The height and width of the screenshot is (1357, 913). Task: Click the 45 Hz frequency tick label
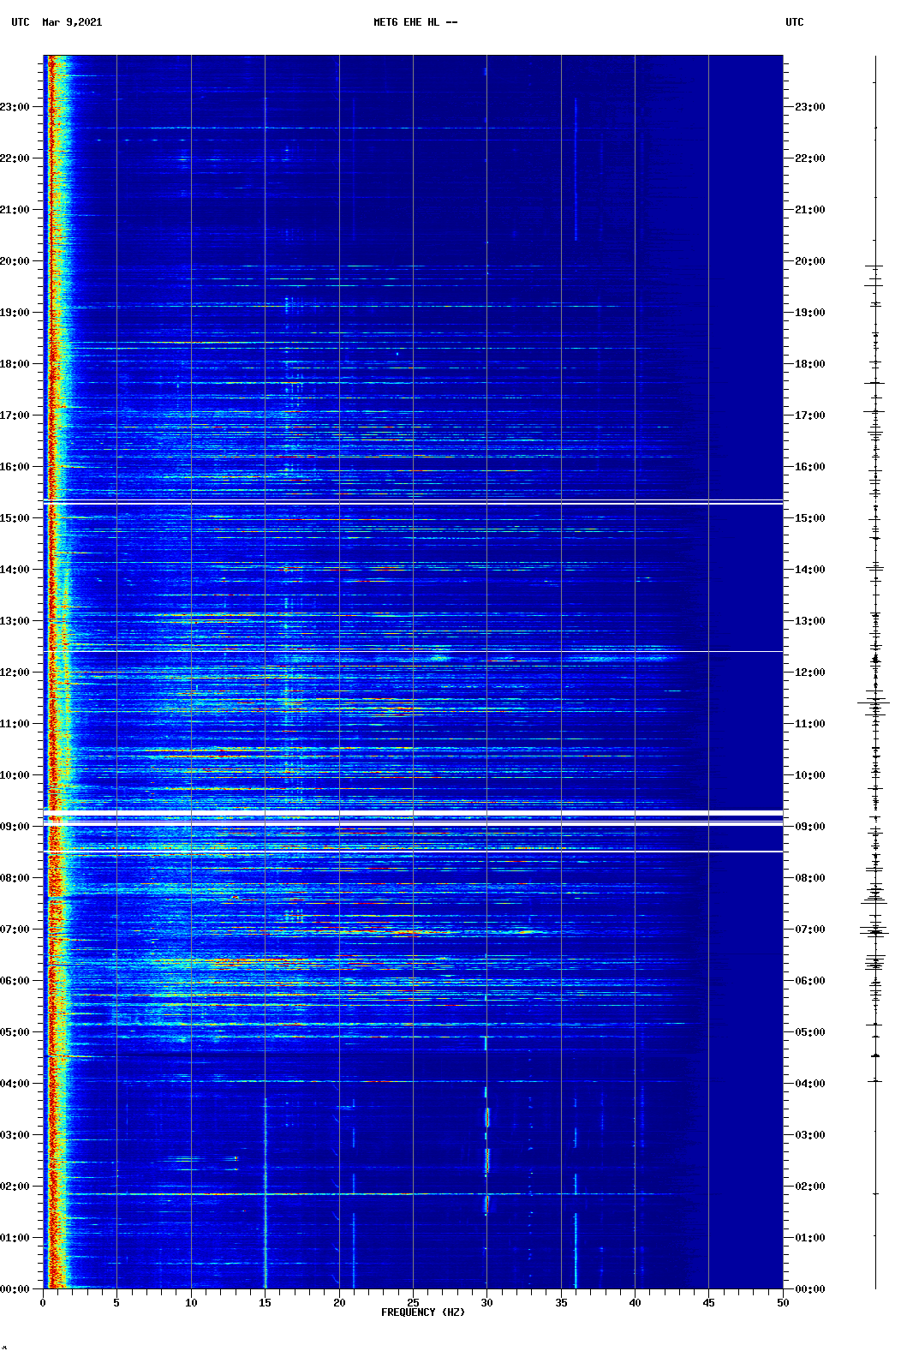pos(708,1303)
